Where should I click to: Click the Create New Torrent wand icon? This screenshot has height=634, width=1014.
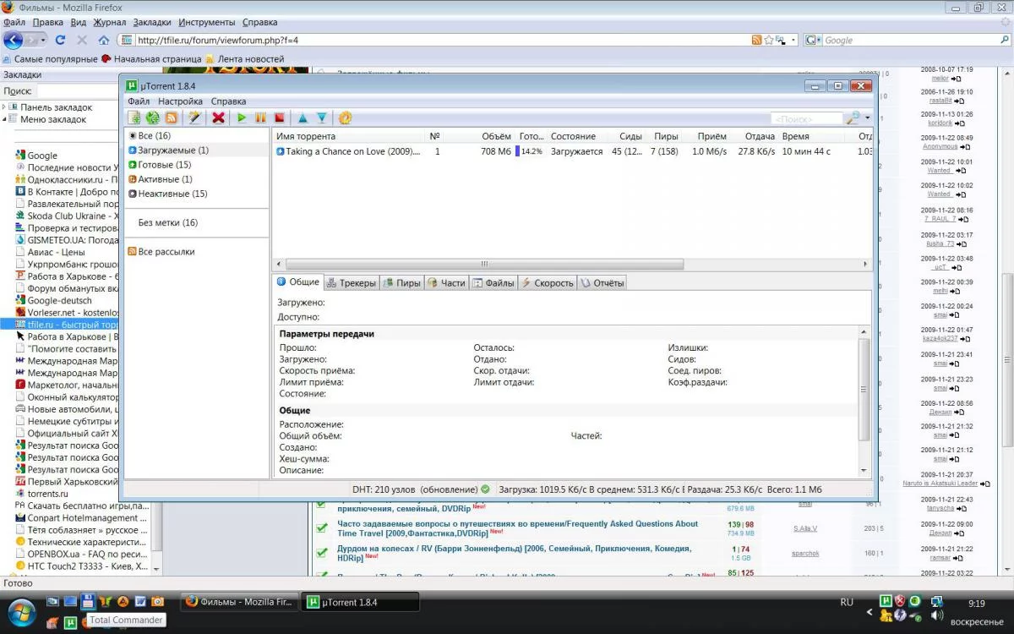(x=194, y=118)
